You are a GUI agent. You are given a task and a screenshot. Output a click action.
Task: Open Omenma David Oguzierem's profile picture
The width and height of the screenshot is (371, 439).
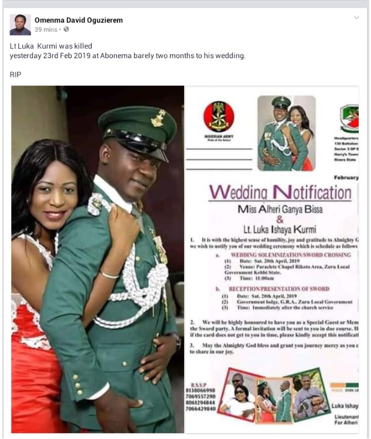20,25
